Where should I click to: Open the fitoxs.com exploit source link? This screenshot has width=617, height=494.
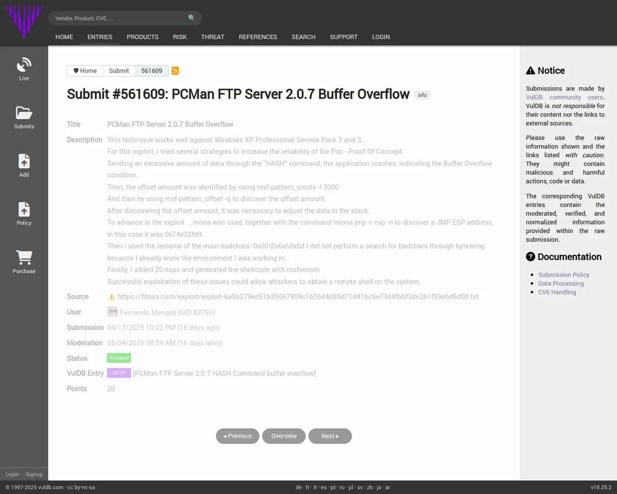pyautogui.click(x=298, y=297)
